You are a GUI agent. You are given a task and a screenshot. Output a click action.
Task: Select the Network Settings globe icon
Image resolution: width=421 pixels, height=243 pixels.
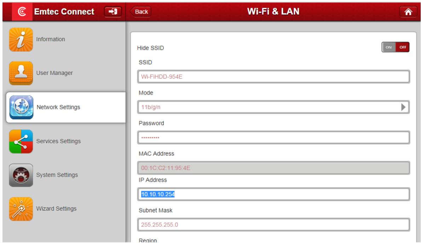[21, 107]
